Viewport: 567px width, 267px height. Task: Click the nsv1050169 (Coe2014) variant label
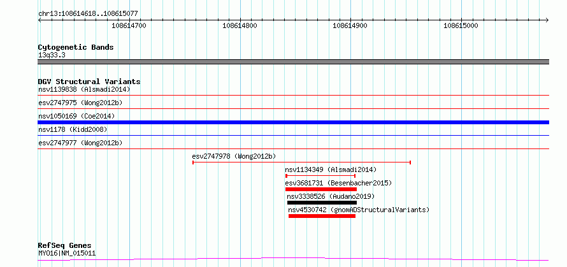[76, 116]
